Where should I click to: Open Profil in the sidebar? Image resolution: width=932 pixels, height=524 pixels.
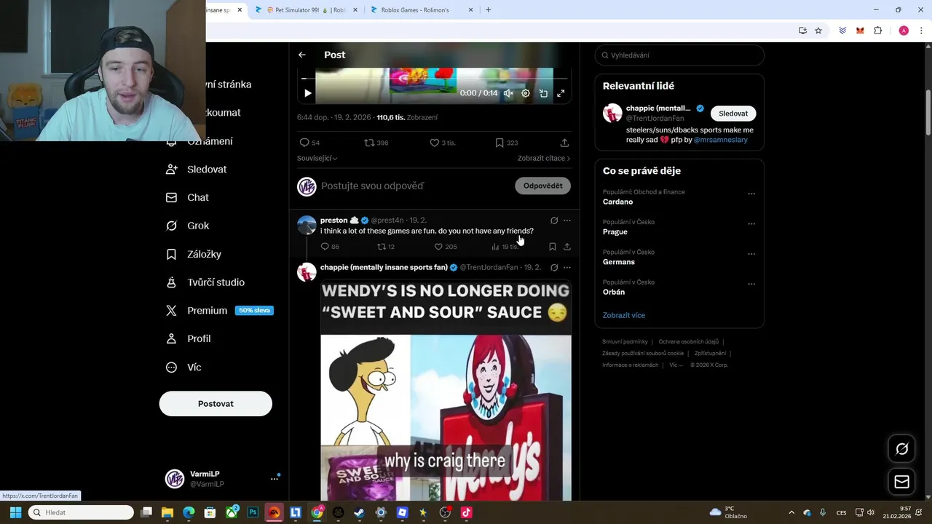[x=188, y=338]
